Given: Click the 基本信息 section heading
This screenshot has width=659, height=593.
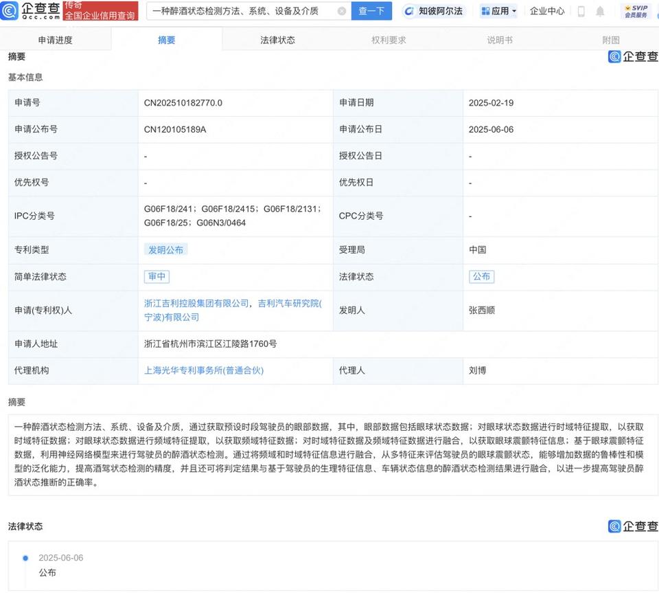Looking at the screenshot, I should pyautogui.click(x=25, y=78).
